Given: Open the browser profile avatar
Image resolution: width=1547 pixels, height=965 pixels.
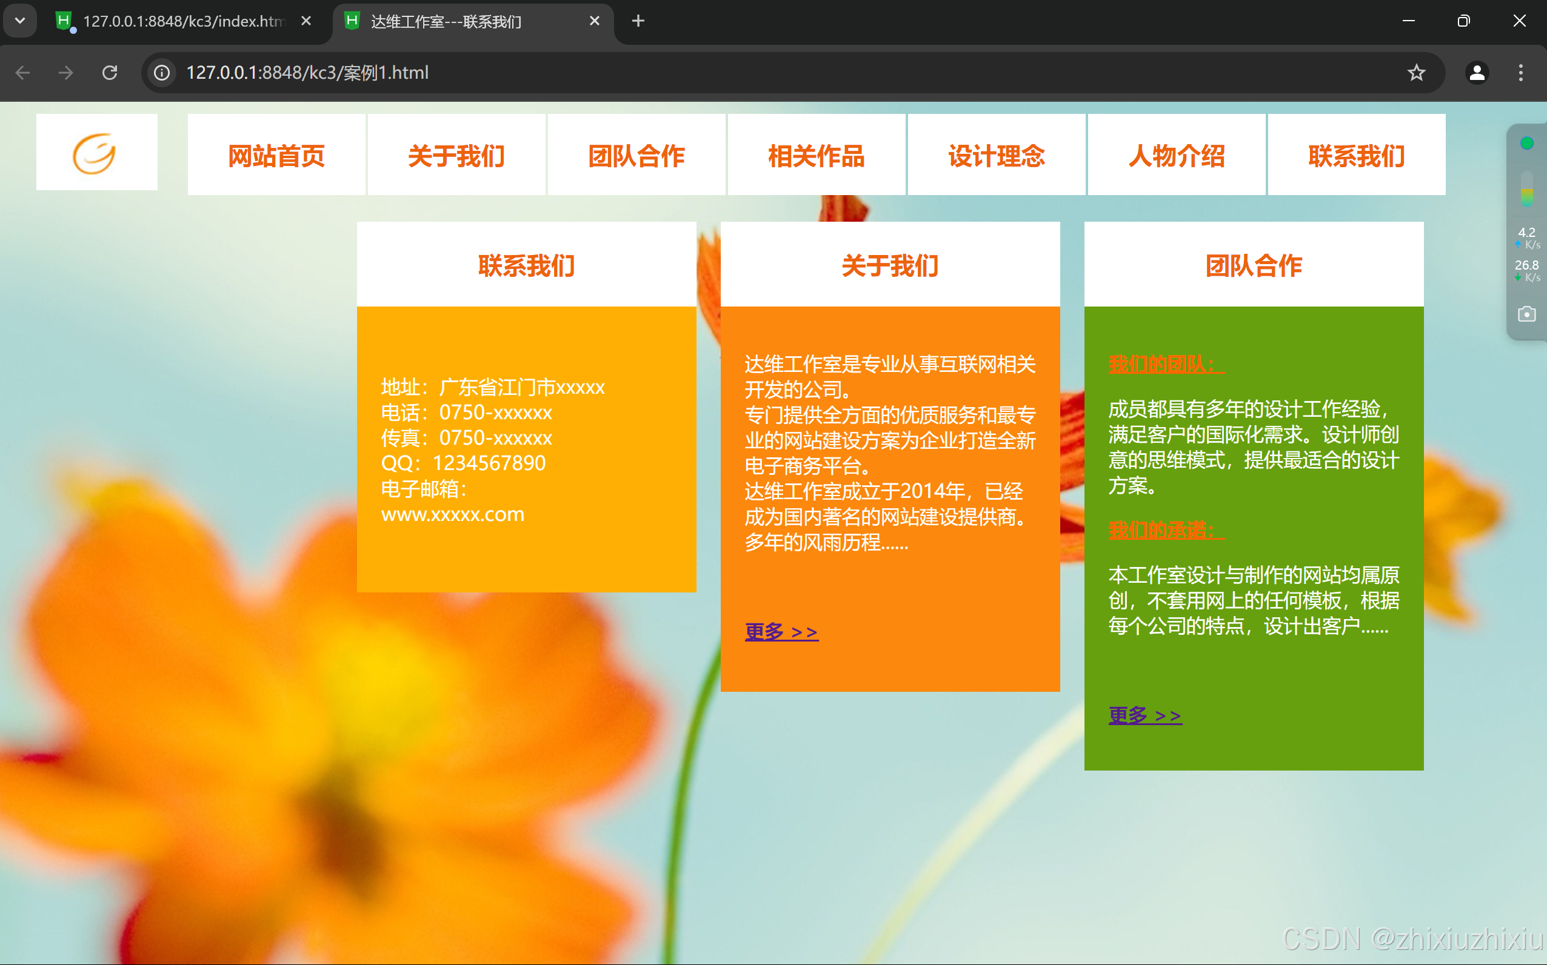Looking at the screenshot, I should 1477,73.
